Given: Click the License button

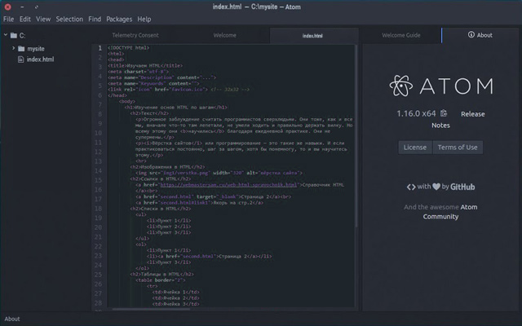Looking at the screenshot, I should tap(415, 148).
